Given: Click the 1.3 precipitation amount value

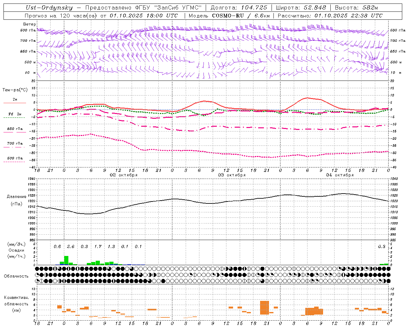Looking at the screenshot, I should click(111, 247).
